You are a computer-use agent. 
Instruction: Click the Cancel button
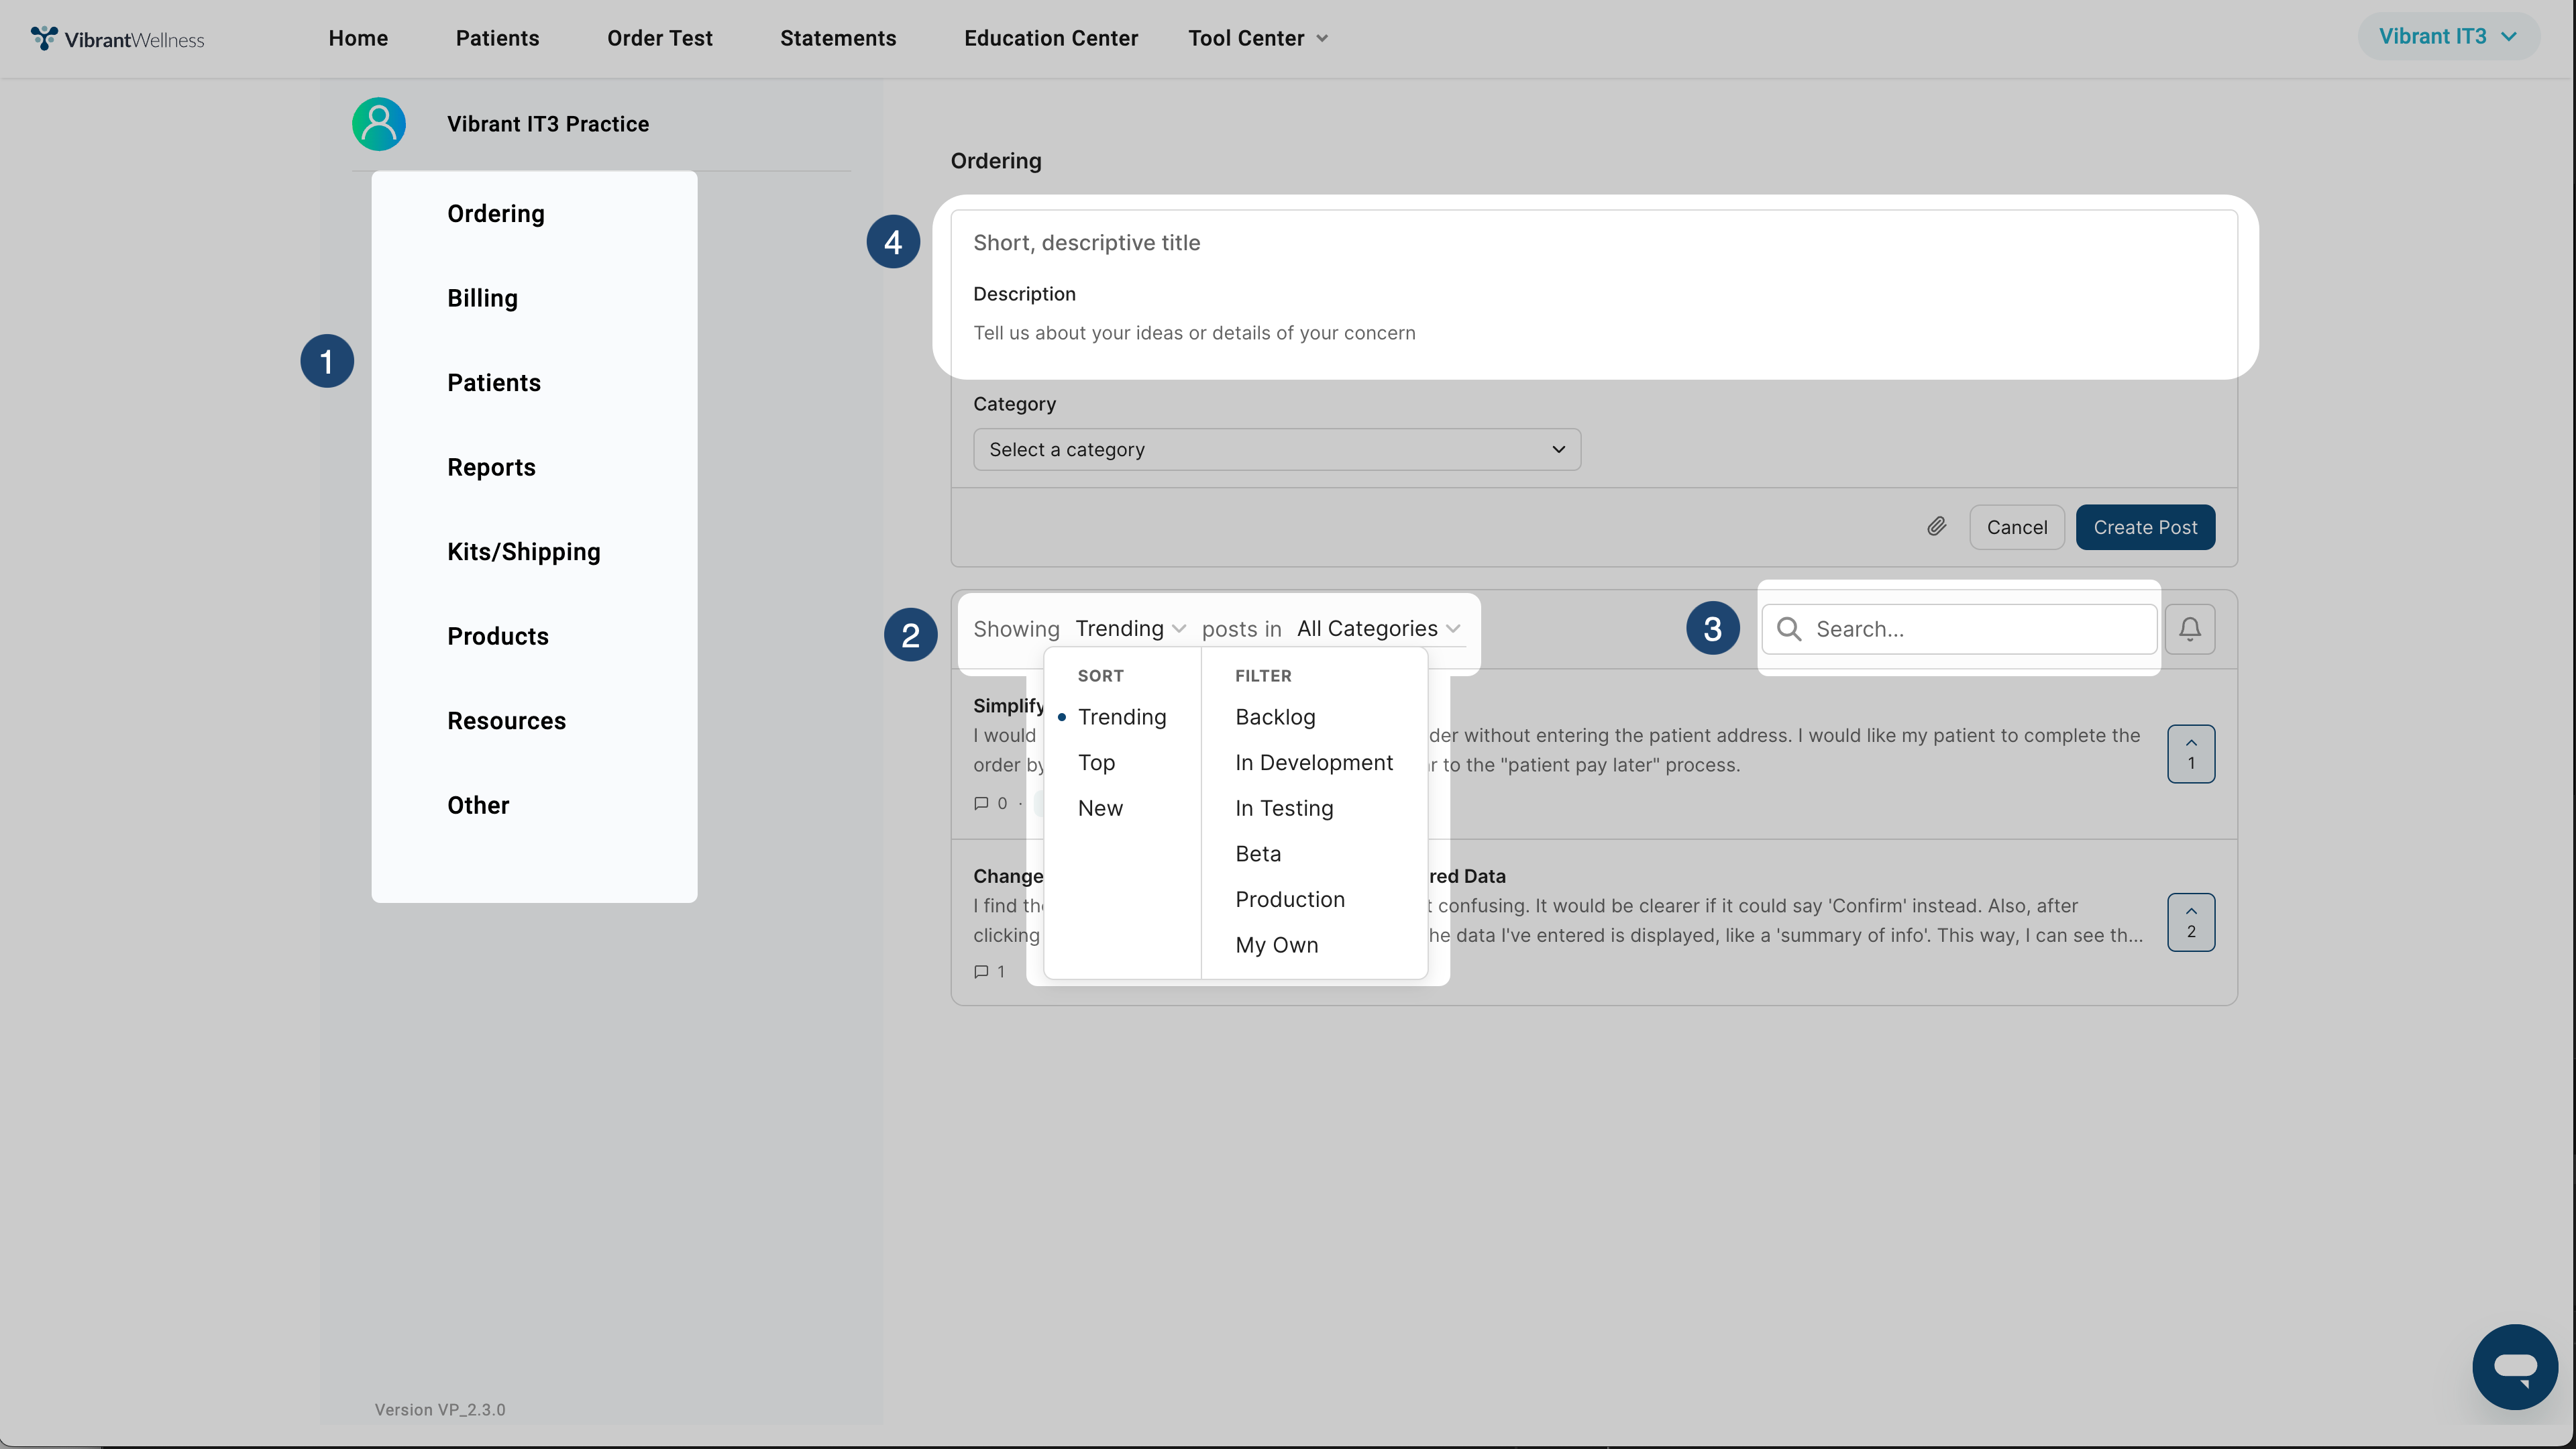tap(2016, 527)
